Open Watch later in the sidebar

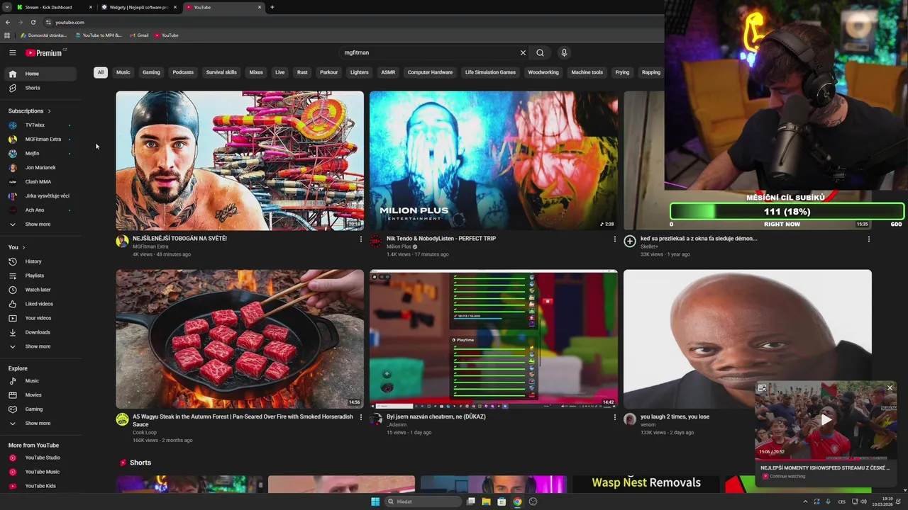point(40,290)
